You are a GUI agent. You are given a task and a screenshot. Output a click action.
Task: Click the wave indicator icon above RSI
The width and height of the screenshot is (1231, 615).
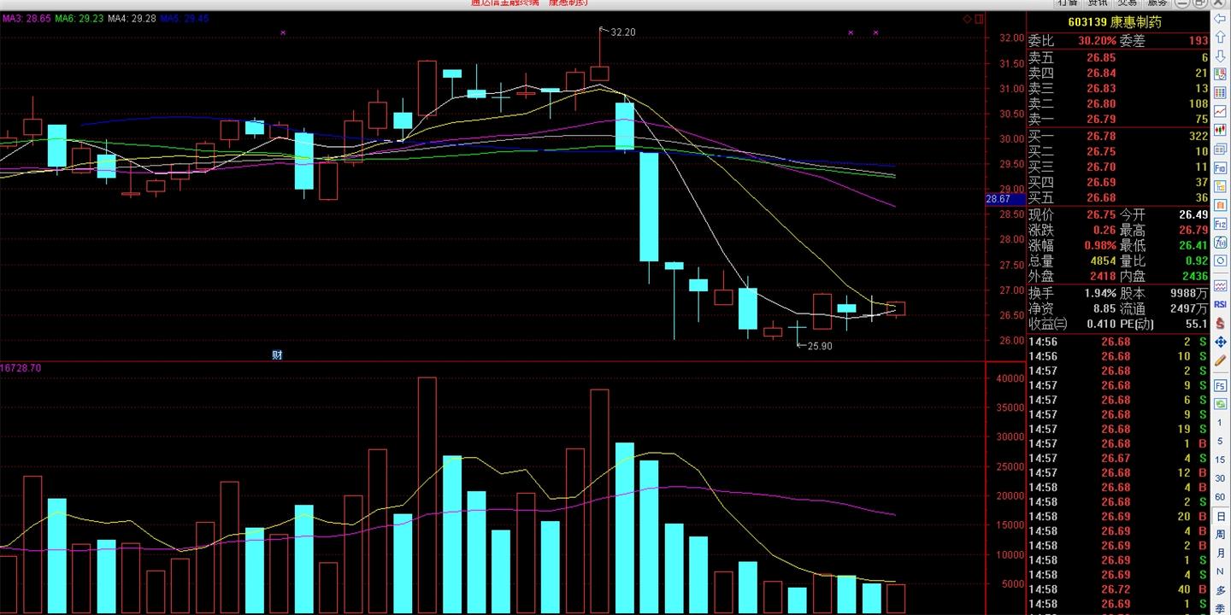1221,285
